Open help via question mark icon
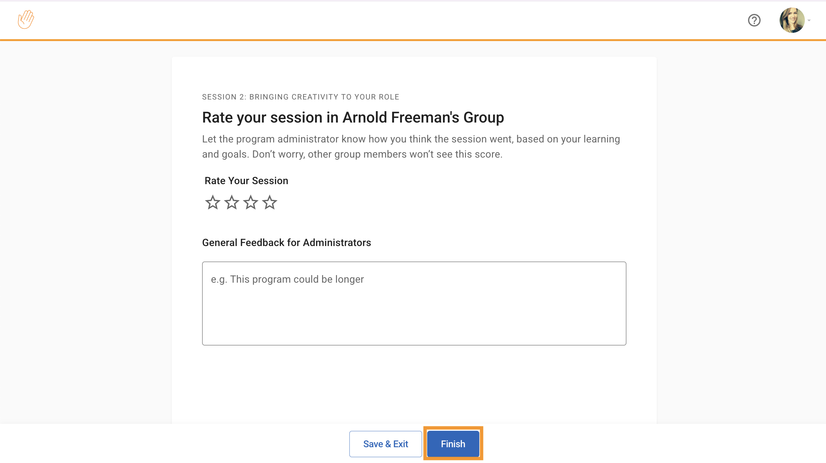826x463 pixels. (754, 20)
